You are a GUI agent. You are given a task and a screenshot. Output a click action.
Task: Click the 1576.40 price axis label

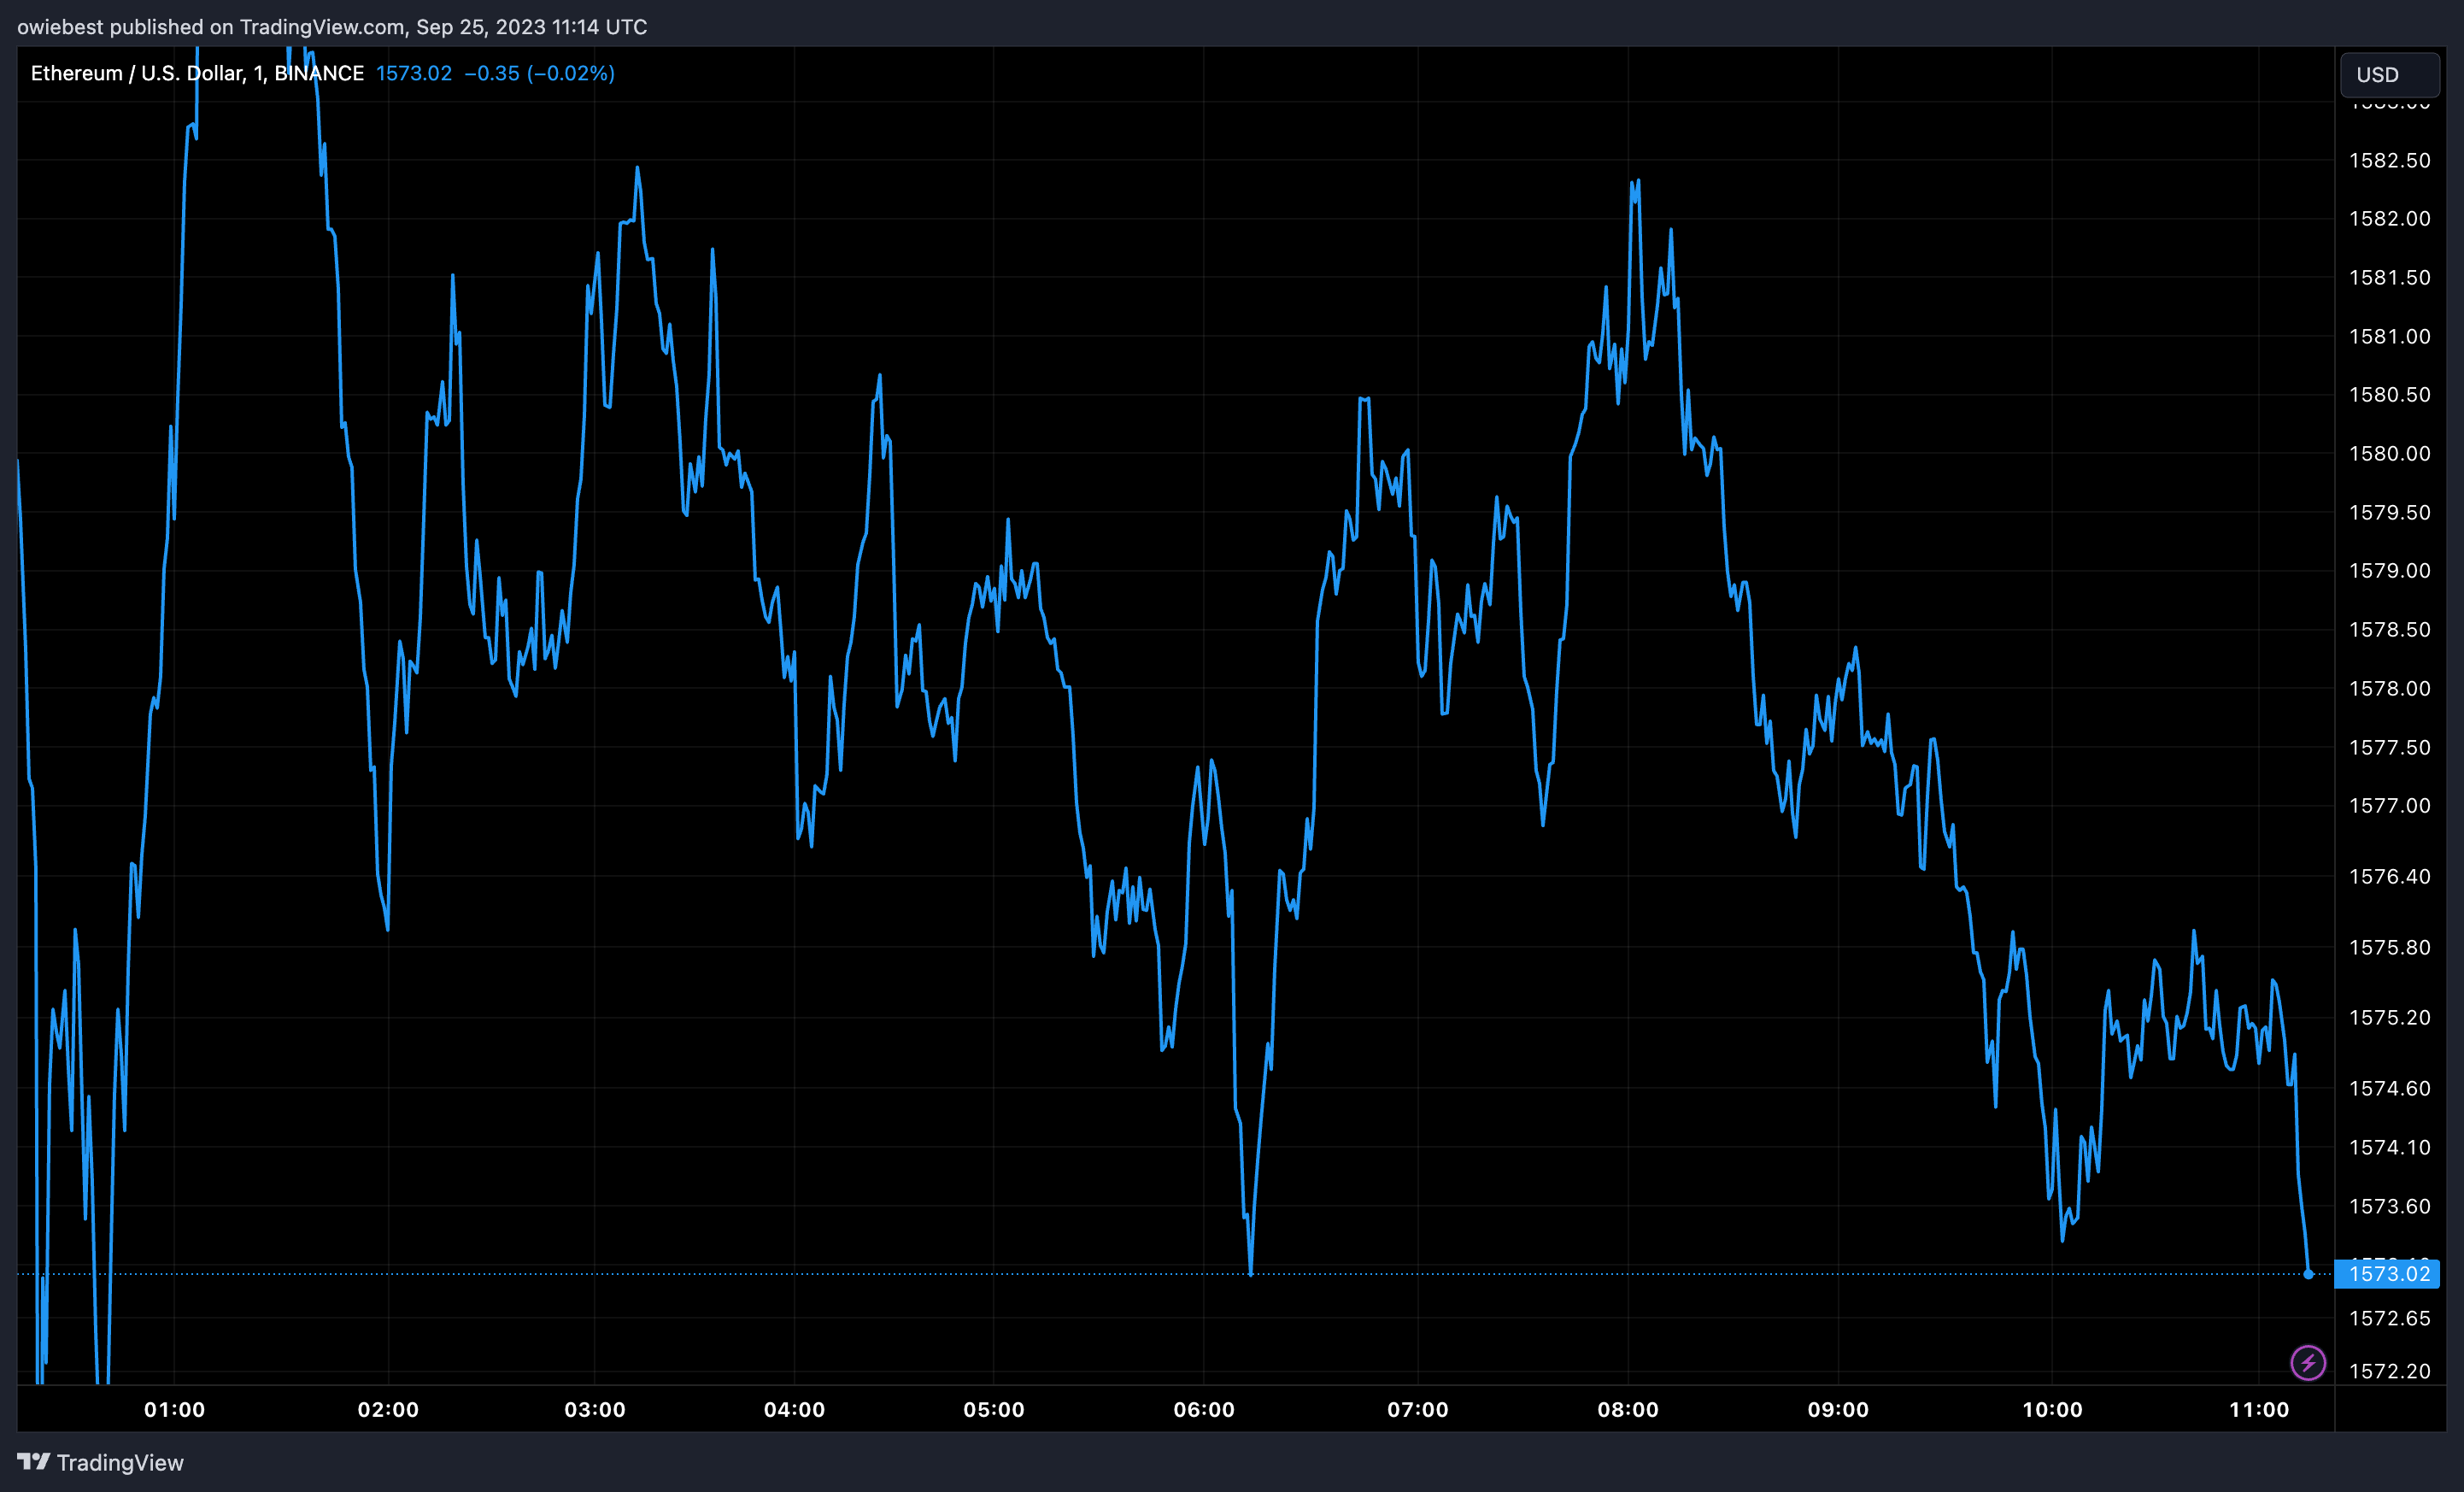click(2389, 876)
